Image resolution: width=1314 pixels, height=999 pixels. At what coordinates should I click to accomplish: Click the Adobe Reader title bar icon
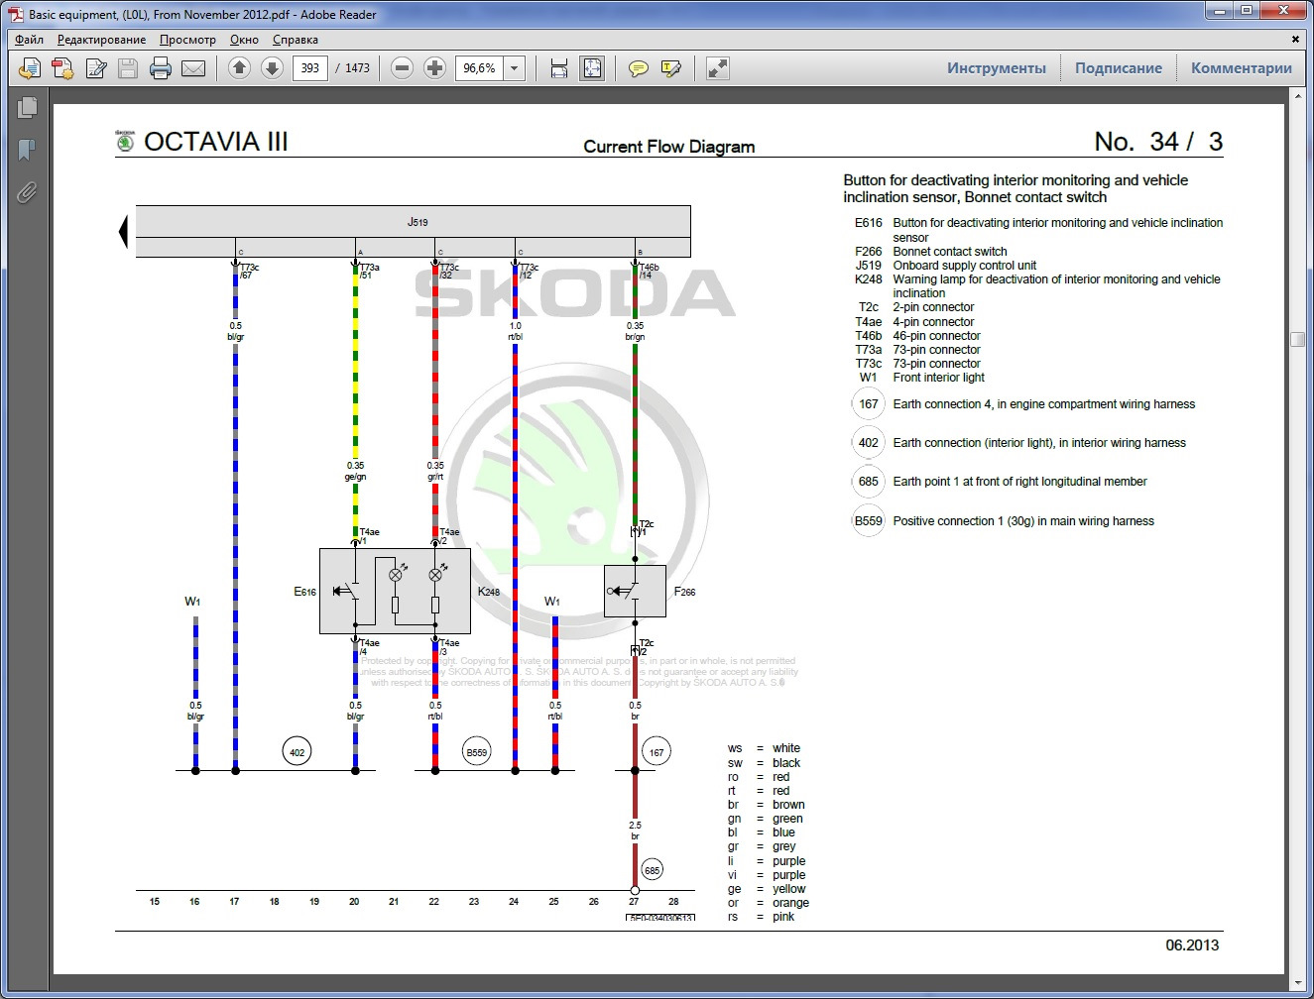click(x=16, y=14)
